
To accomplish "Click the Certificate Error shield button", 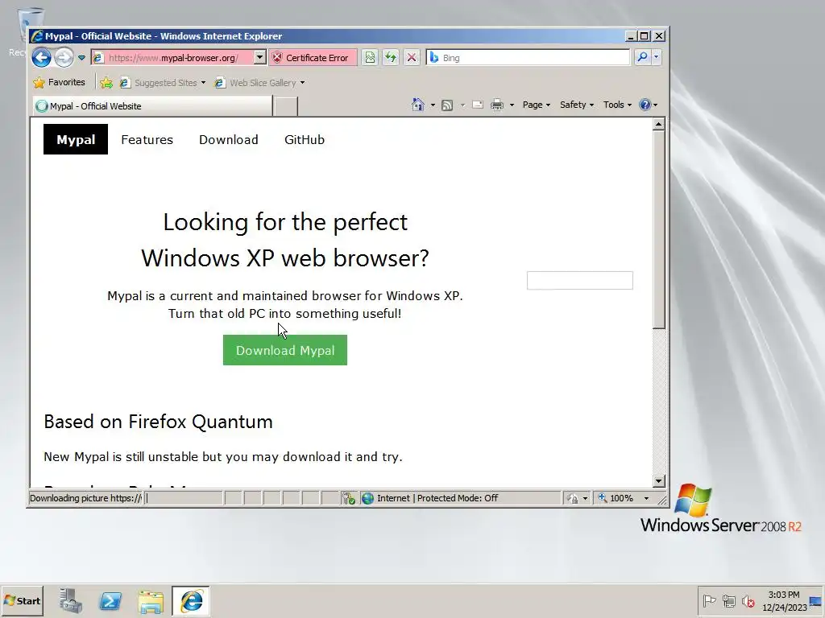I will (313, 58).
